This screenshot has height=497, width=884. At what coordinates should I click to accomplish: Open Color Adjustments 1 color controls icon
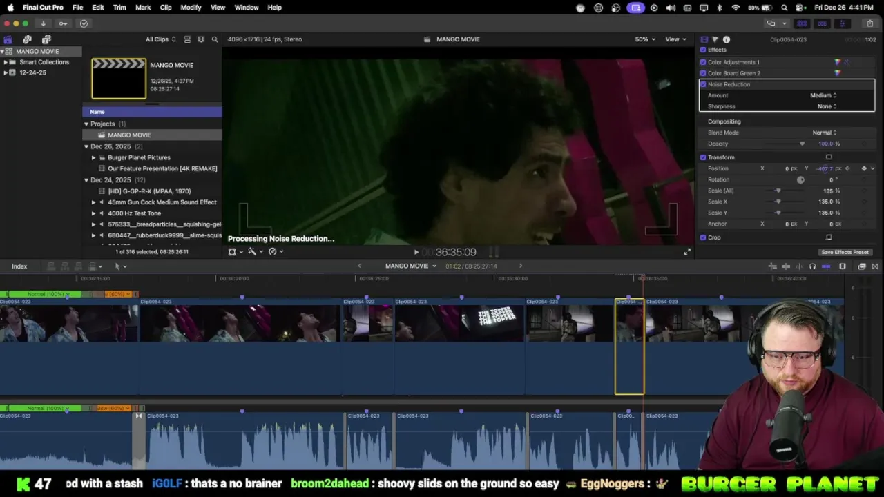pos(837,62)
